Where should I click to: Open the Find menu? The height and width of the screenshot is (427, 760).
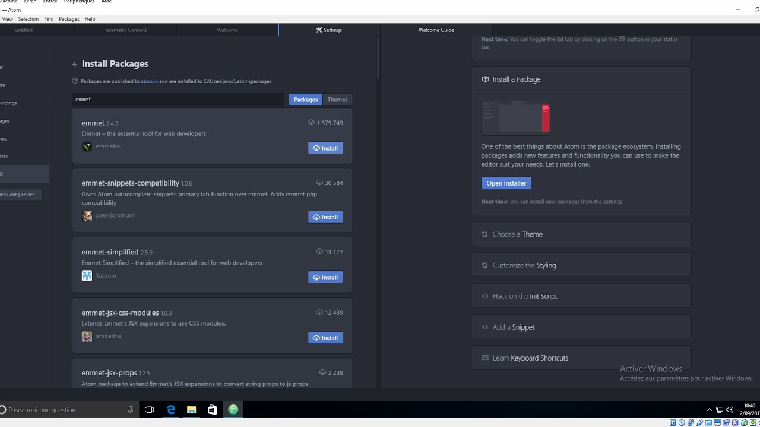[x=49, y=19]
